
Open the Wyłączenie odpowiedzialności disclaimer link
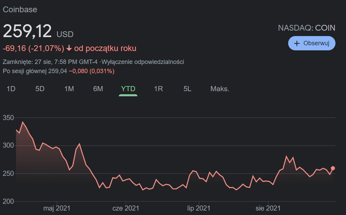coord(143,62)
